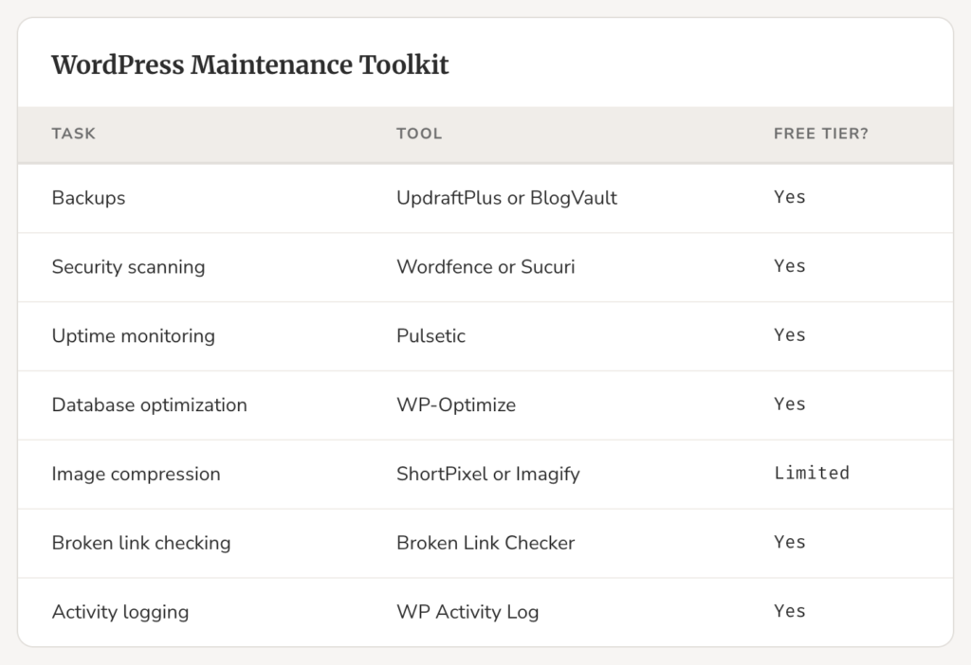Select the ShortPixel or Imagify cell
Screen dimensions: 971x665
(487, 475)
